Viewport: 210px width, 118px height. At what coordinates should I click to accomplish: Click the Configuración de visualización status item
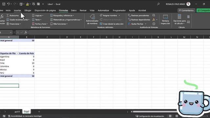pyautogui.click(x=150, y=116)
